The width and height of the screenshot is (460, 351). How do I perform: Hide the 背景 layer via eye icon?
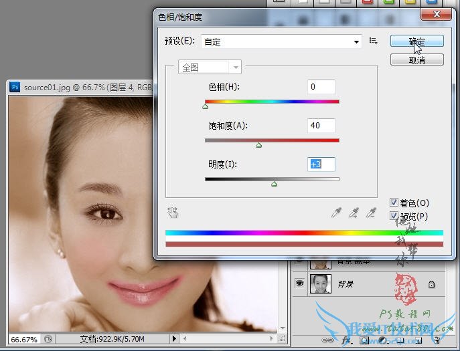point(299,283)
